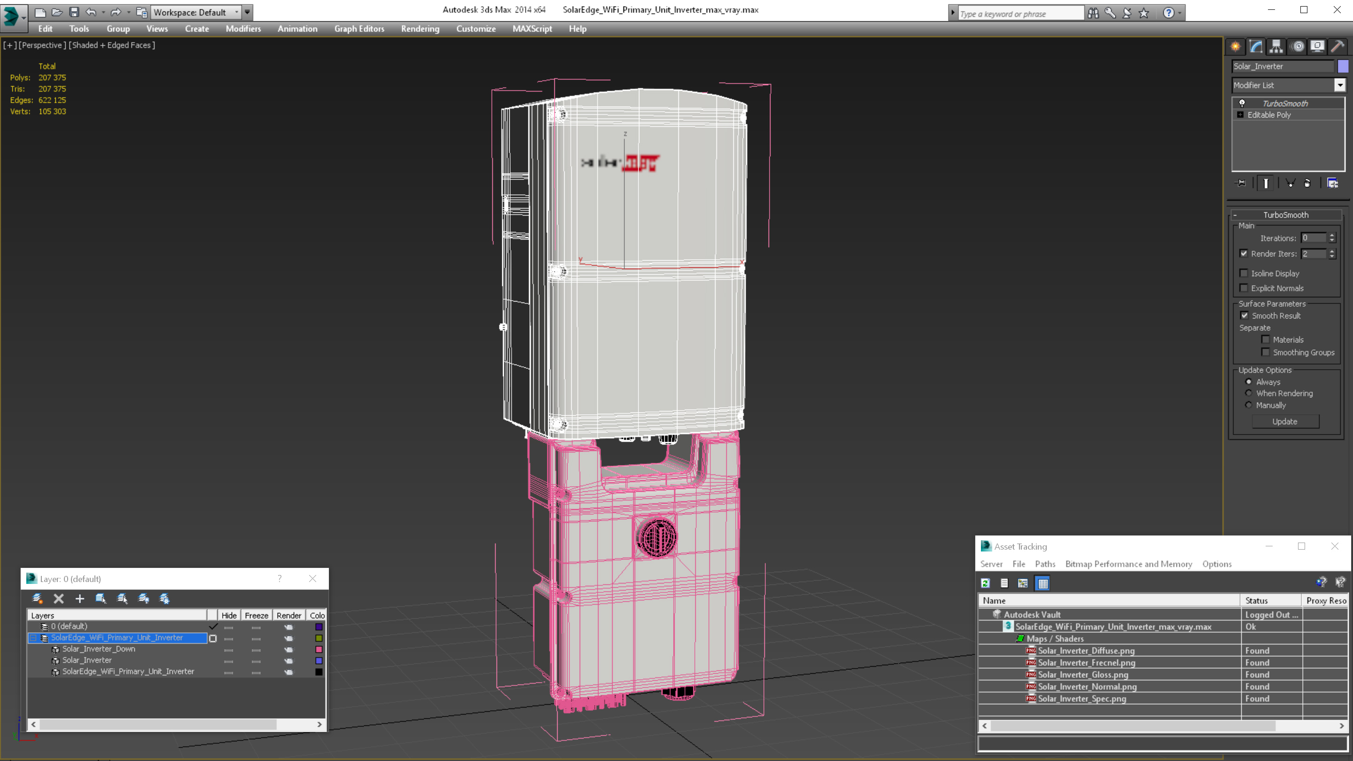Click Add selected objects to layer plus icon
Screen dimensions: 1353x761
tap(80, 598)
